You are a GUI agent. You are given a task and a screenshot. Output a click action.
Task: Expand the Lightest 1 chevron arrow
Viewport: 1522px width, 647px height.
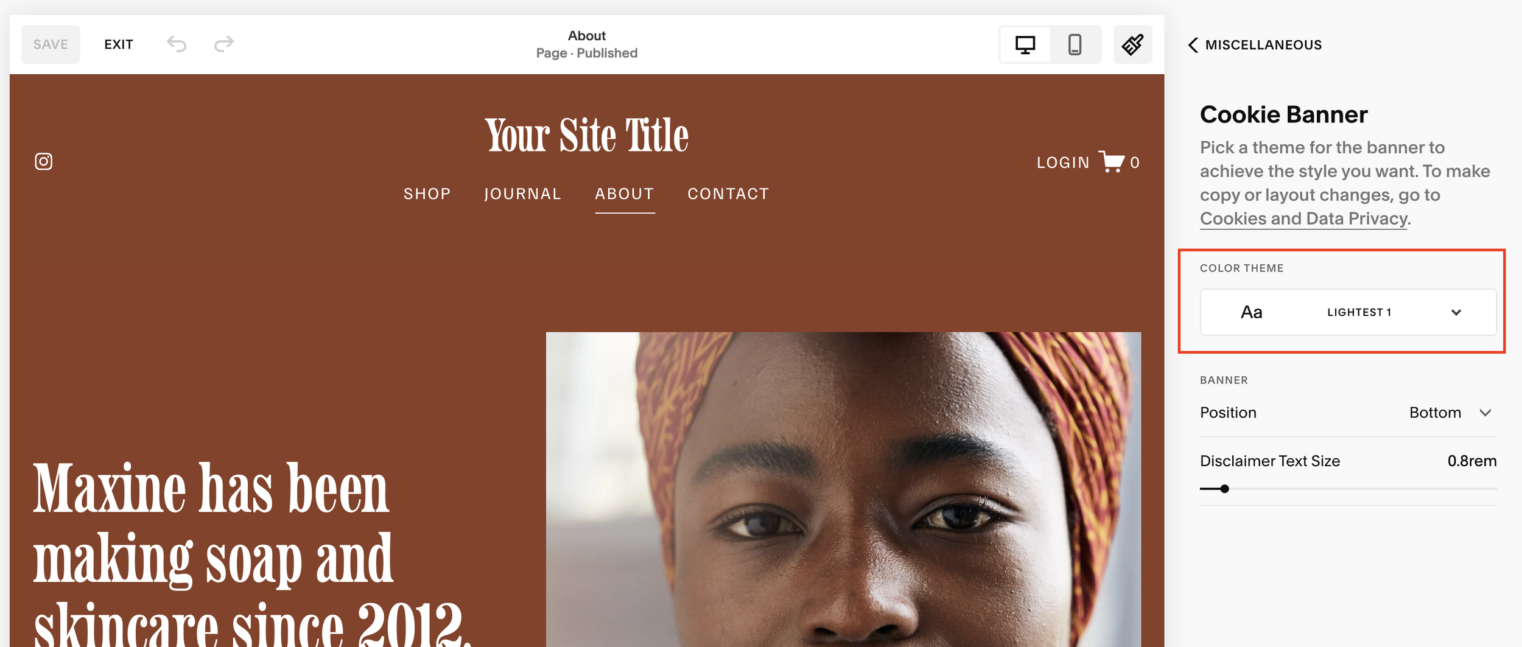1456,312
